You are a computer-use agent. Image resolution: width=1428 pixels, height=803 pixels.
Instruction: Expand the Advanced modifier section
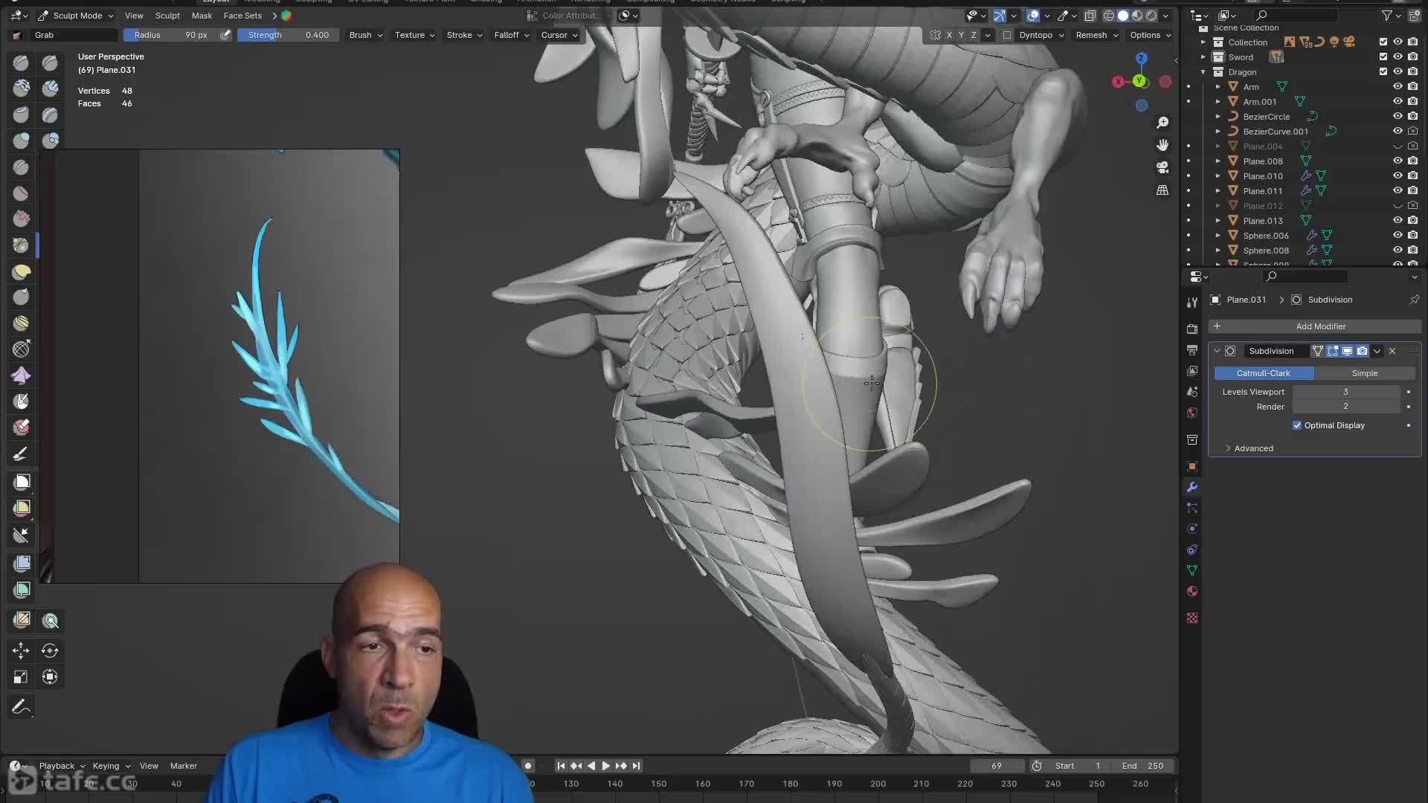point(1249,448)
